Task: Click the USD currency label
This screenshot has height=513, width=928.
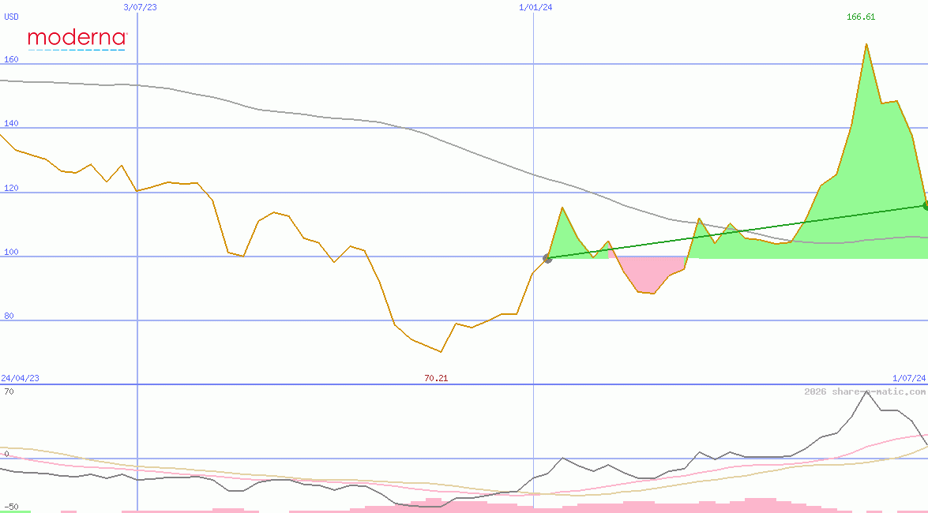Action: click(x=12, y=17)
